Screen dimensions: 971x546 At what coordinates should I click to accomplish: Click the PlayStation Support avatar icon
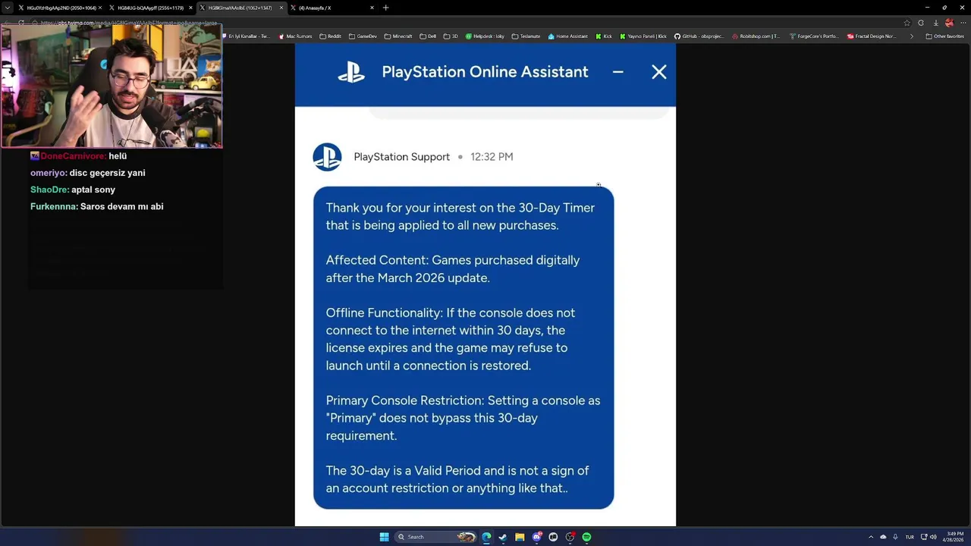coord(327,157)
